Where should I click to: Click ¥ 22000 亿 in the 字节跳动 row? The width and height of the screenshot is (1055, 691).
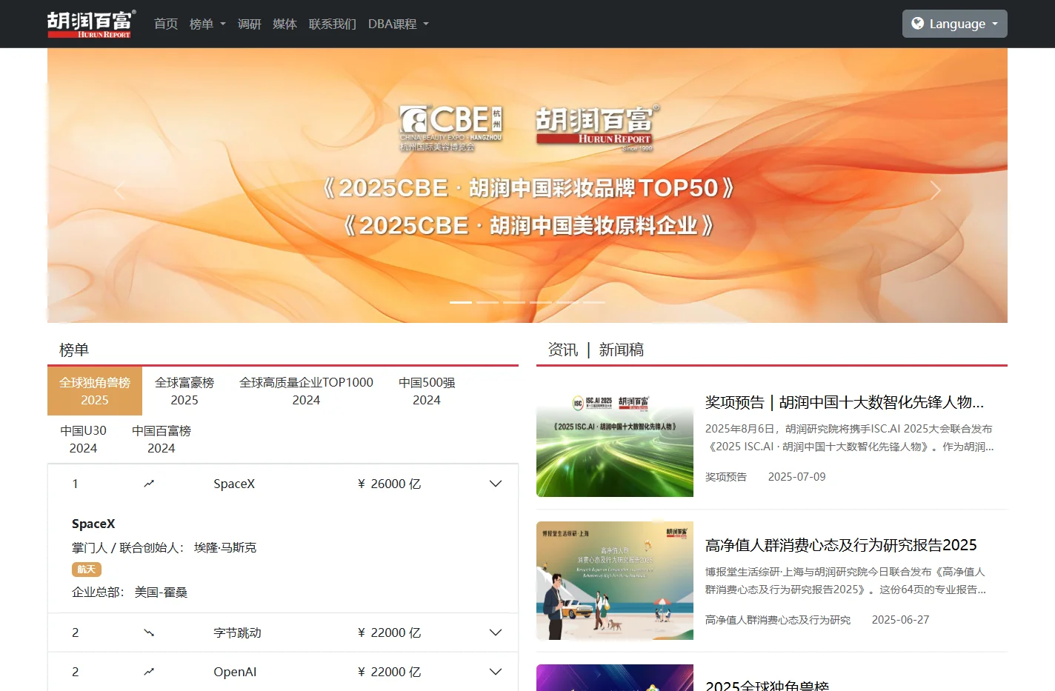pyautogui.click(x=389, y=632)
